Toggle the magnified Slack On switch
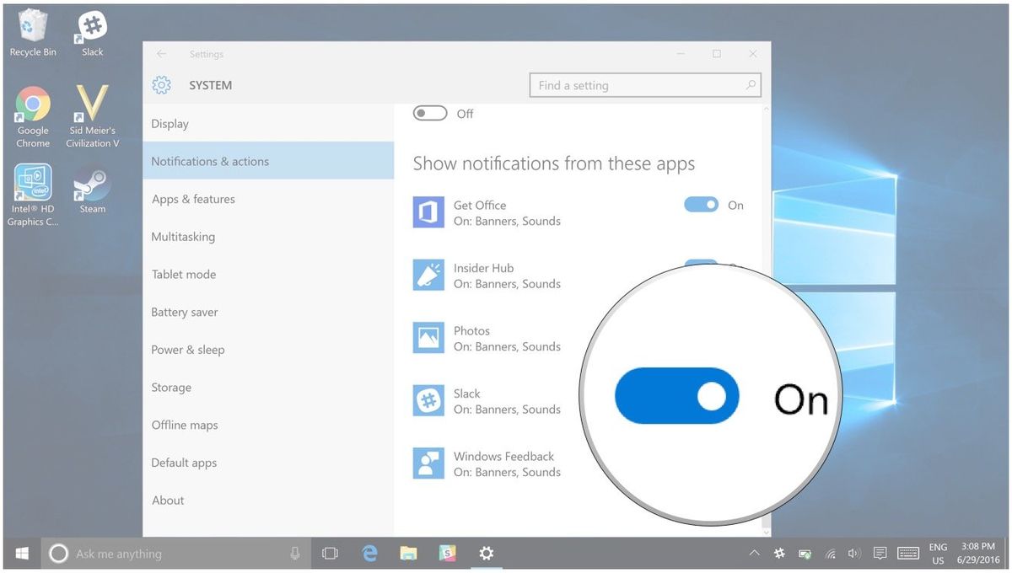Screen dimensions: 1012x573 click(676, 395)
